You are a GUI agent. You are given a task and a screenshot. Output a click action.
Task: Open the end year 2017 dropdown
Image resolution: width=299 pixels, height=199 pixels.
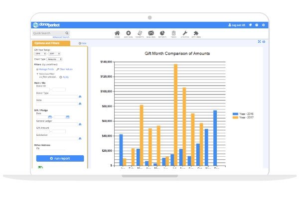click(54, 54)
